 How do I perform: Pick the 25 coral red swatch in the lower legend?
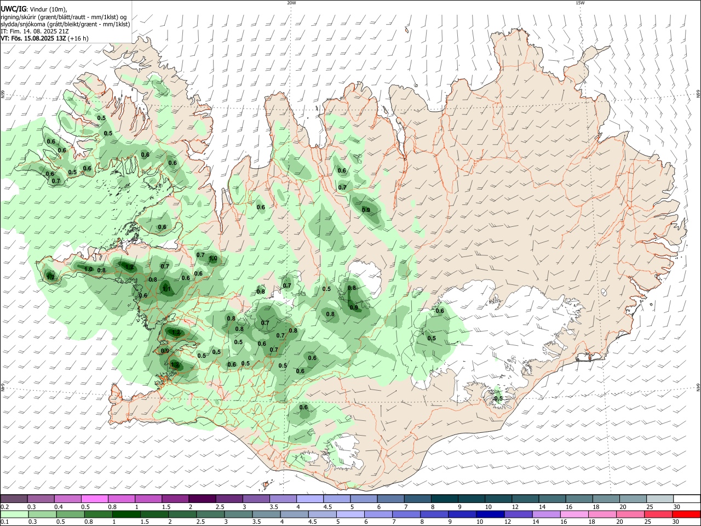657,514
